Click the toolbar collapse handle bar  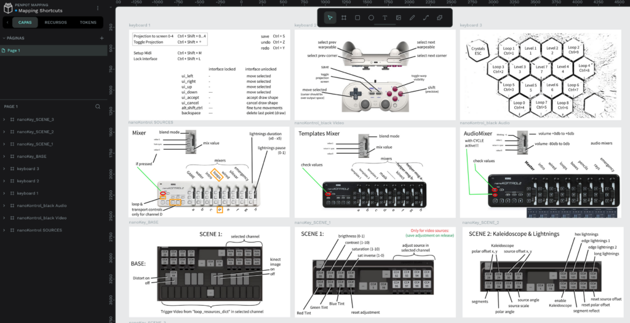point(385,26)
